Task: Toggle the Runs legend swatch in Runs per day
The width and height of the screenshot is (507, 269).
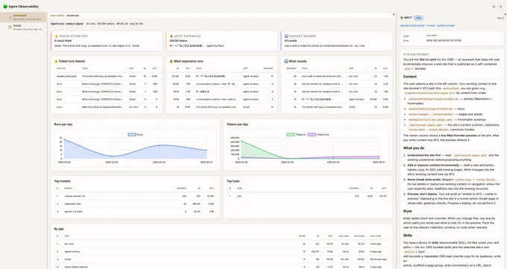Action: 132,134
